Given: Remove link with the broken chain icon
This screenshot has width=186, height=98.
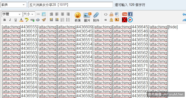Looking at the screenshot, I should coord(38,20).
